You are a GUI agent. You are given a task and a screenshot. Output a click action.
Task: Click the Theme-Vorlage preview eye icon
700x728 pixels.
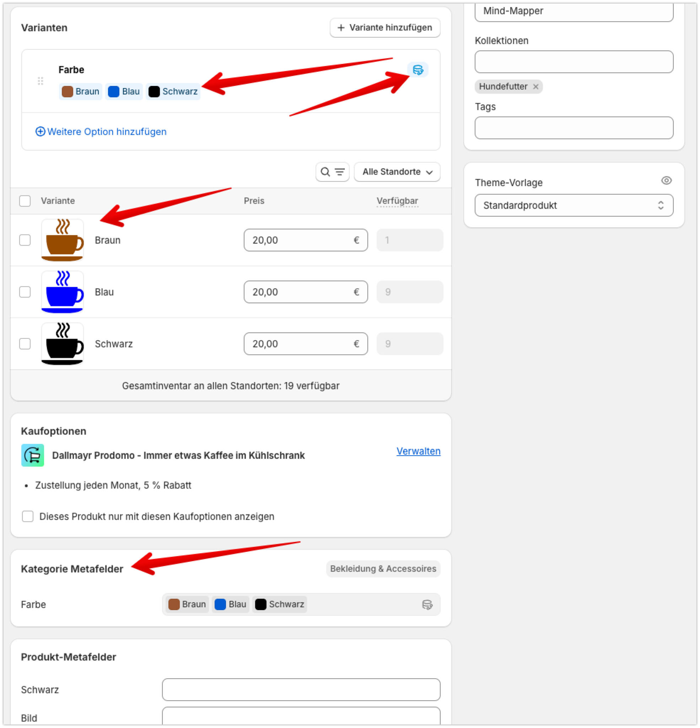pyautogui.click(x=666, y=180)
